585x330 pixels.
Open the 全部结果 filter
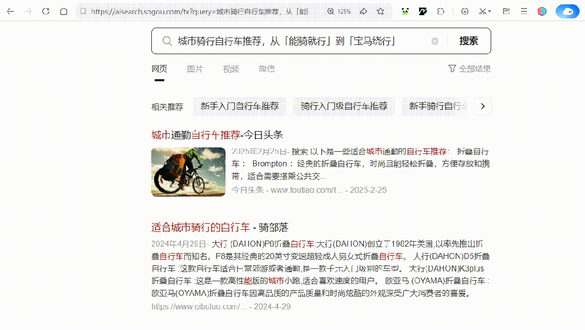[x=470, y=69]
